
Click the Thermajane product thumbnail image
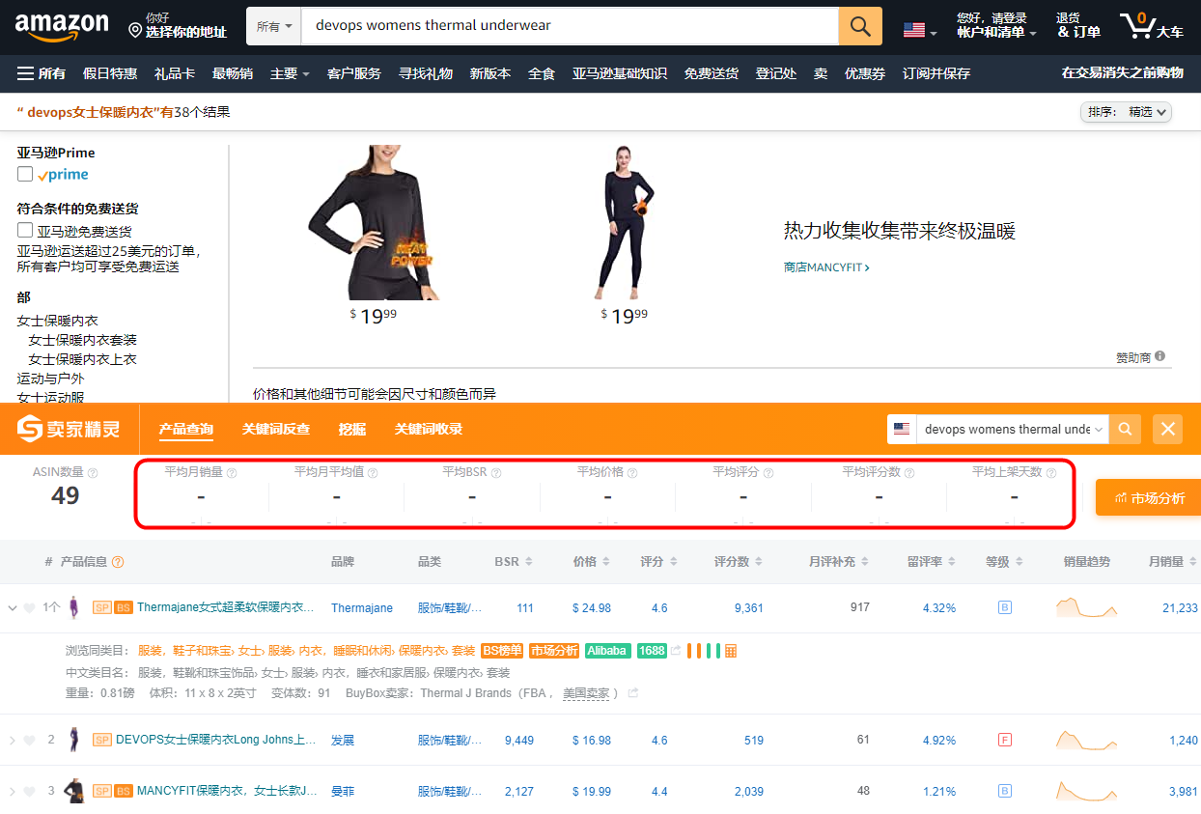pos(74,608)
